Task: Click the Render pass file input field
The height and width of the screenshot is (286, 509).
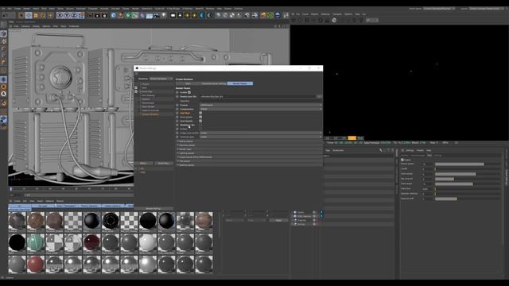Action: pyautogui.click(x=258, y=97)
